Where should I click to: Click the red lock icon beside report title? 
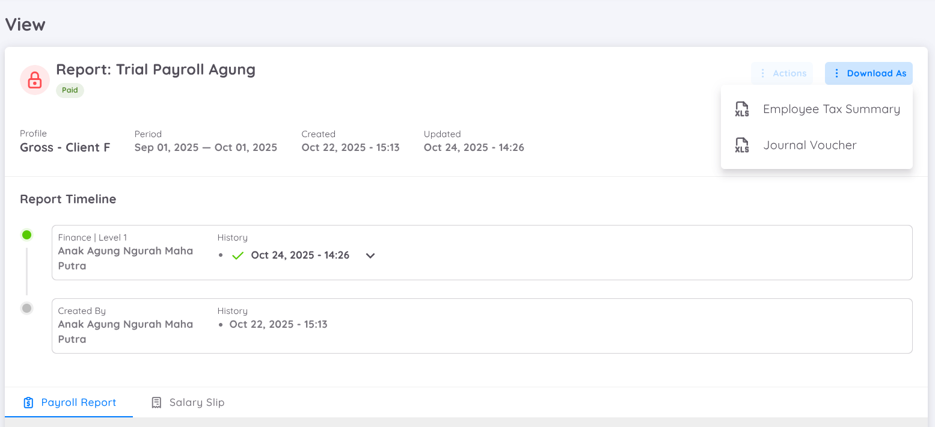[x=35, y=80]
